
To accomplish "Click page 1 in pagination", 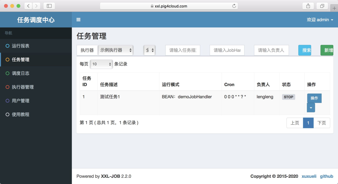I will (308, 123).
